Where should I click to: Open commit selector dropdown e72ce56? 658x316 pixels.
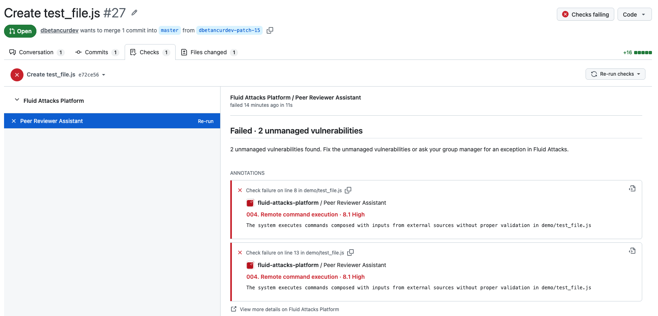pos(92,75)
